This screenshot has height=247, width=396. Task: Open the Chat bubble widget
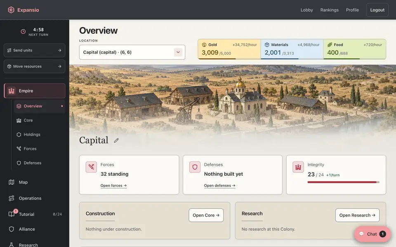coord(372,234)
